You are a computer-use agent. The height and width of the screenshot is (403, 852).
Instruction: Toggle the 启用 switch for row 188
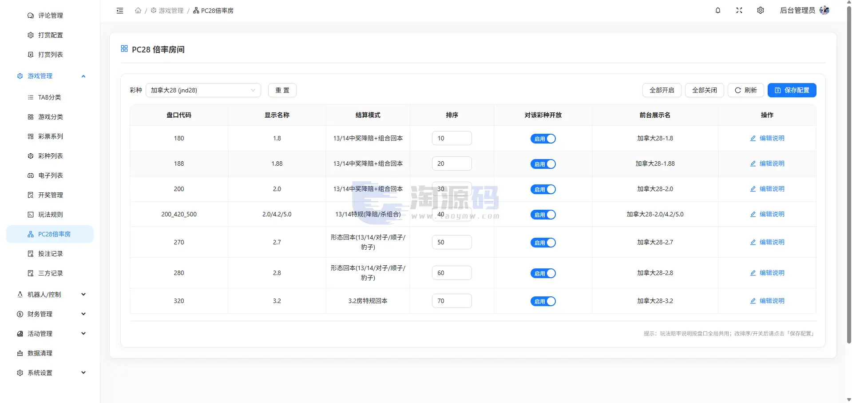click(x=543, y=164)
